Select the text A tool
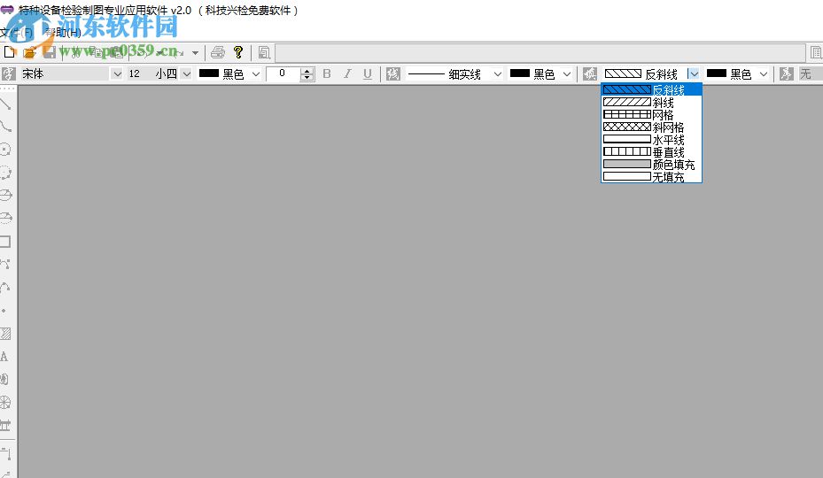The height and width of the screenshot is (478, 823). pos(4,357)
